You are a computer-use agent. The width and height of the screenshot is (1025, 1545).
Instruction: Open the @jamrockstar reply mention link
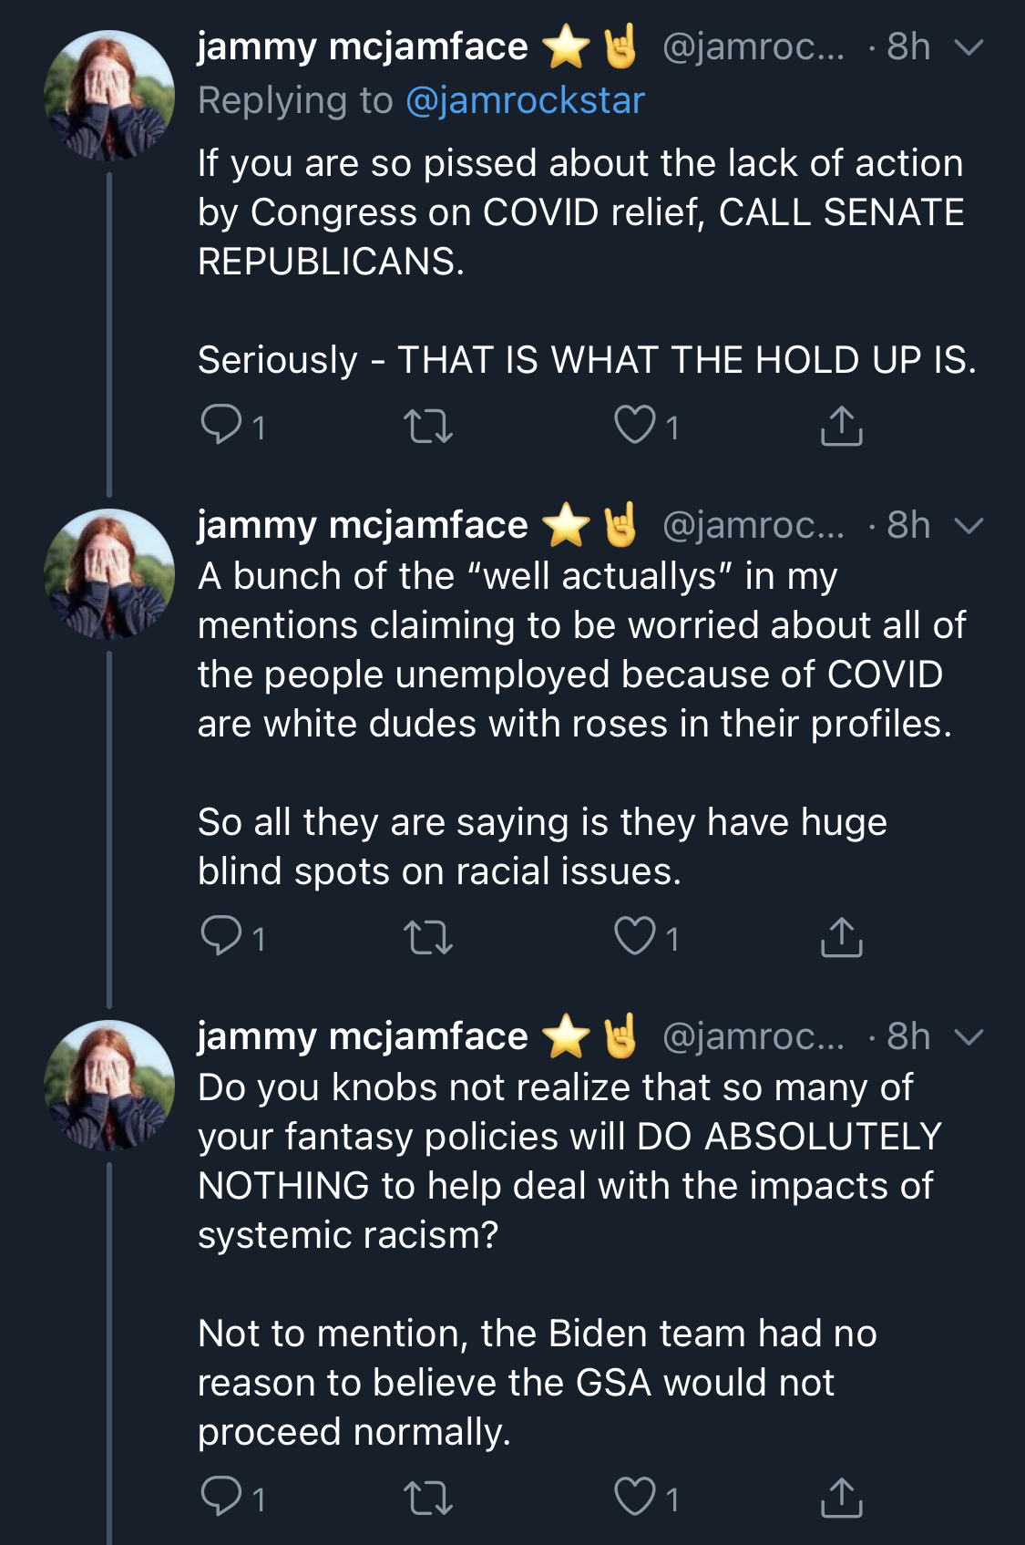pyautogui.click(x=525, y=100)
